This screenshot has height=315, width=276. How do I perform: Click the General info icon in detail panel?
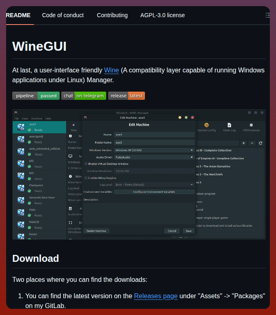click(x=70, y=136)
